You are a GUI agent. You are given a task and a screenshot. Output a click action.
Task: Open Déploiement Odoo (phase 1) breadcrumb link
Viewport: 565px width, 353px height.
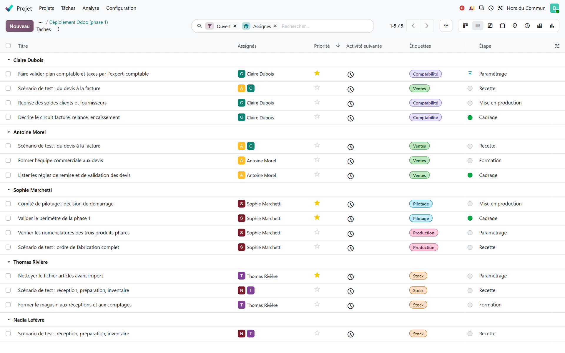coord(79,22)
